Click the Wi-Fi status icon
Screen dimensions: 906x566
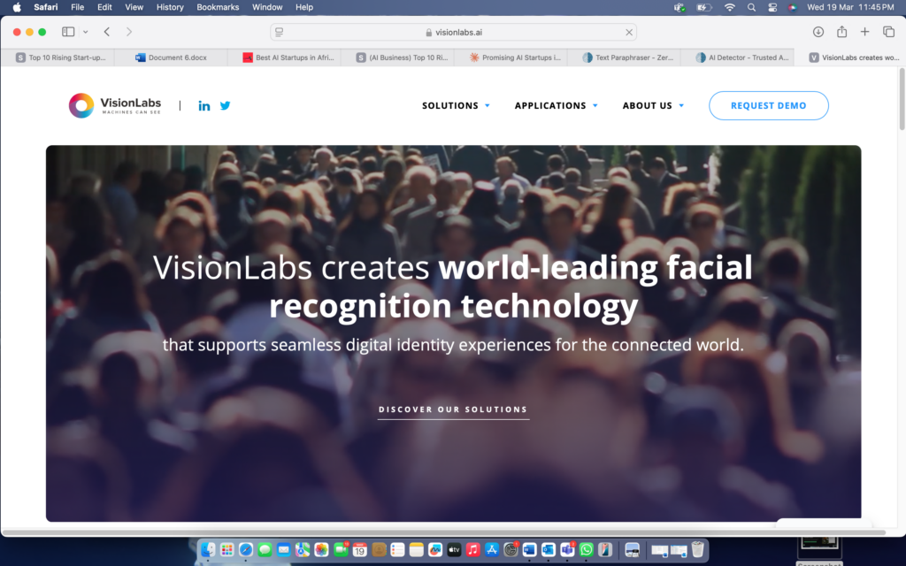click(x=730, y=7)
